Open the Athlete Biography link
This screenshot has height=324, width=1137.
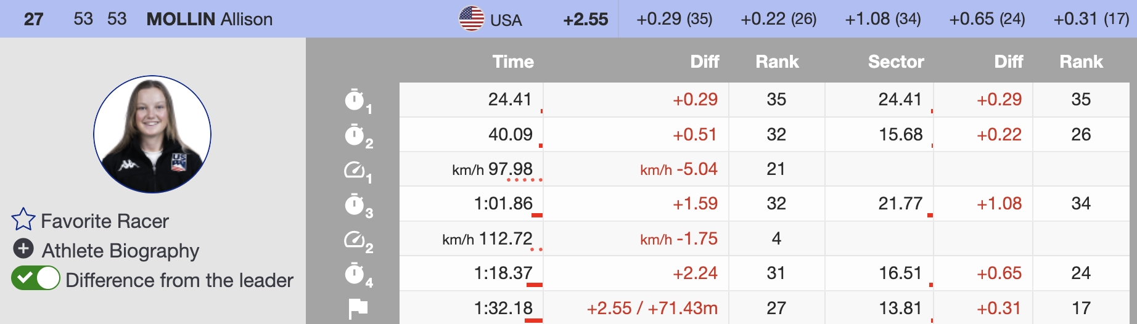coord(120,251)
